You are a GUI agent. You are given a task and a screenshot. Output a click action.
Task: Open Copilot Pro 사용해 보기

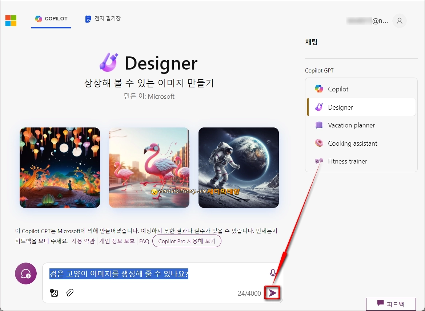click(187, 241)
